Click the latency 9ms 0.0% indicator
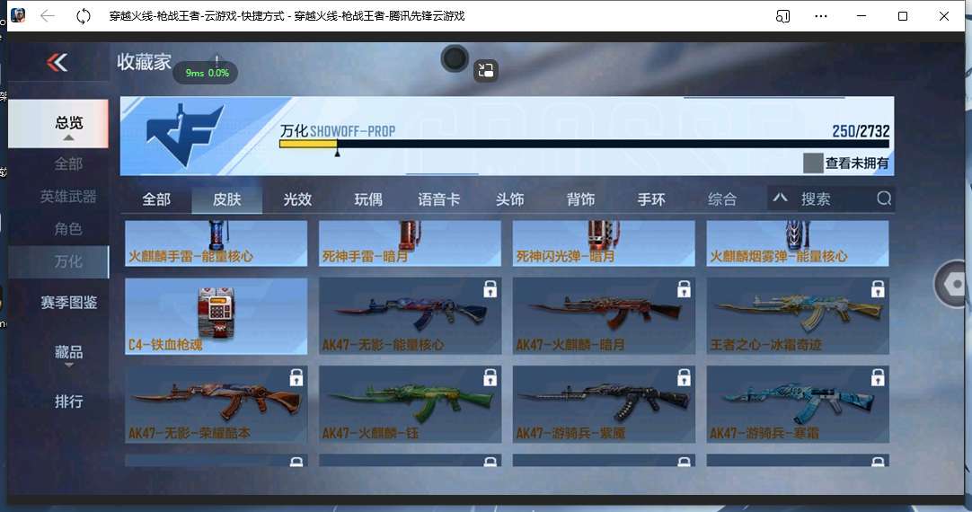 207,73
